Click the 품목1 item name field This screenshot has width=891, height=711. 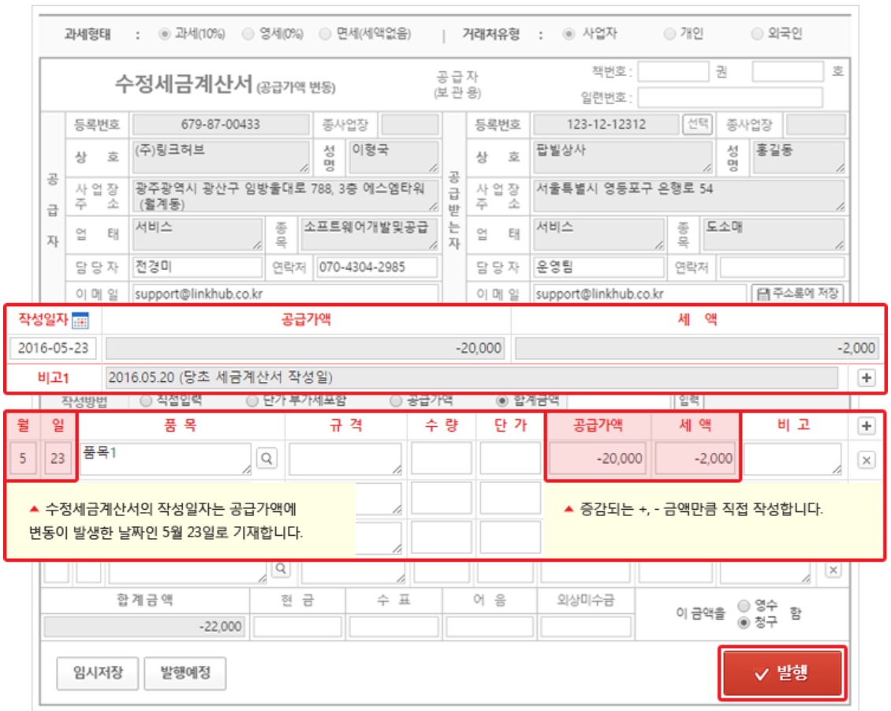[166, 458]
